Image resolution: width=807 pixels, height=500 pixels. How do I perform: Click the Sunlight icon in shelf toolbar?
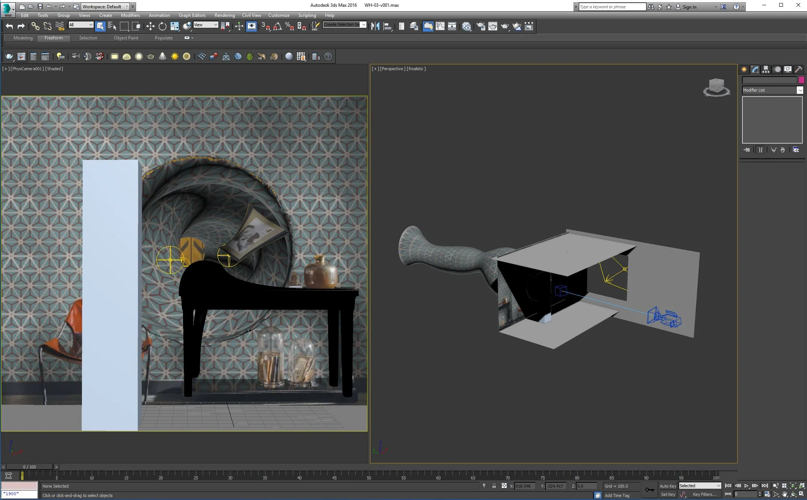click(175, 57)
